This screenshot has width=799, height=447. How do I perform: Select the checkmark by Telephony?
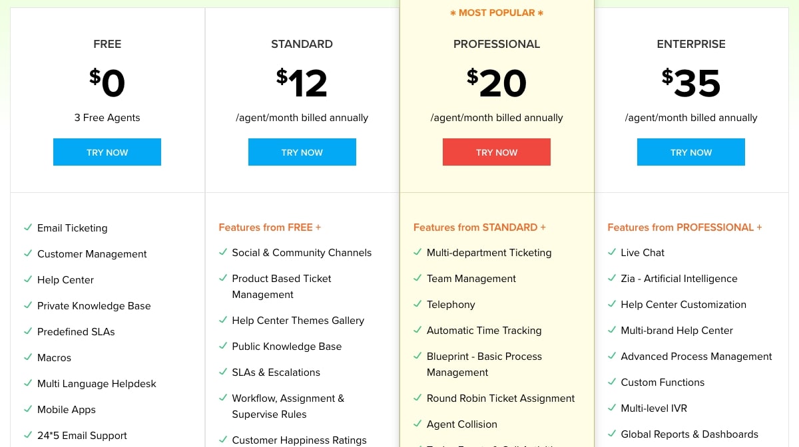click(x=417, y=304)
